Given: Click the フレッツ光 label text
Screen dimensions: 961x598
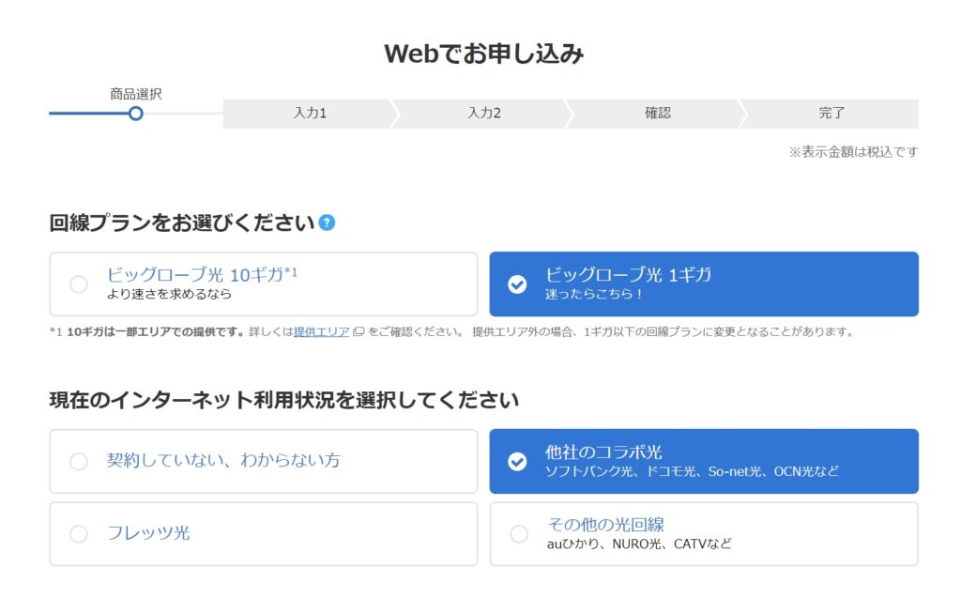Looking at the screenshot, I should pos(148,533).
